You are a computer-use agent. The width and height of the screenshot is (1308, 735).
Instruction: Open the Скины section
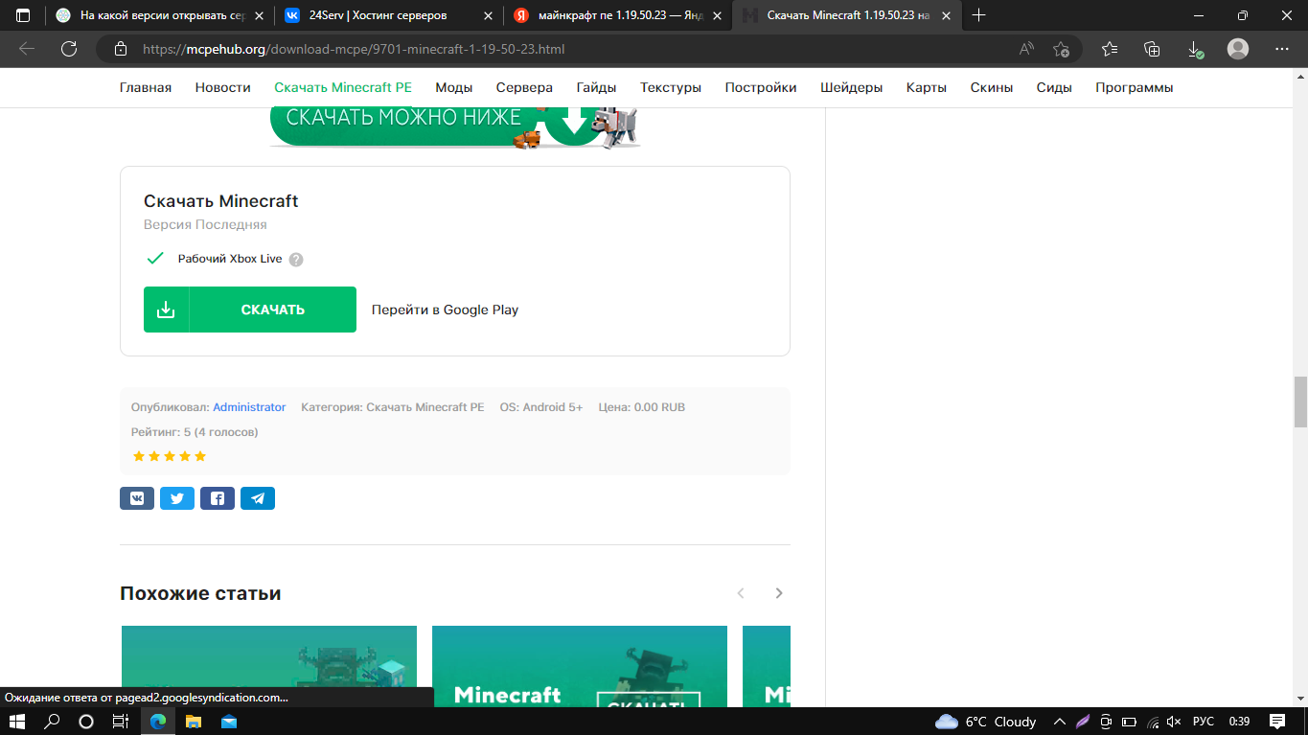pos(992,87)
